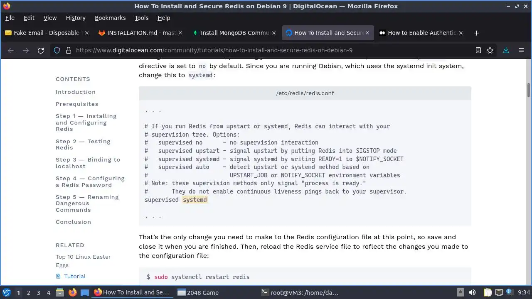The image size is (532, 299).
Task: Close the How to Enable Authentication tab
Action: click(461, 33)
